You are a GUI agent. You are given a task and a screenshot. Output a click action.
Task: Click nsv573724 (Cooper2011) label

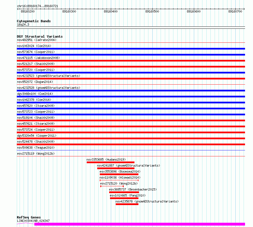[x=36, y=130]
